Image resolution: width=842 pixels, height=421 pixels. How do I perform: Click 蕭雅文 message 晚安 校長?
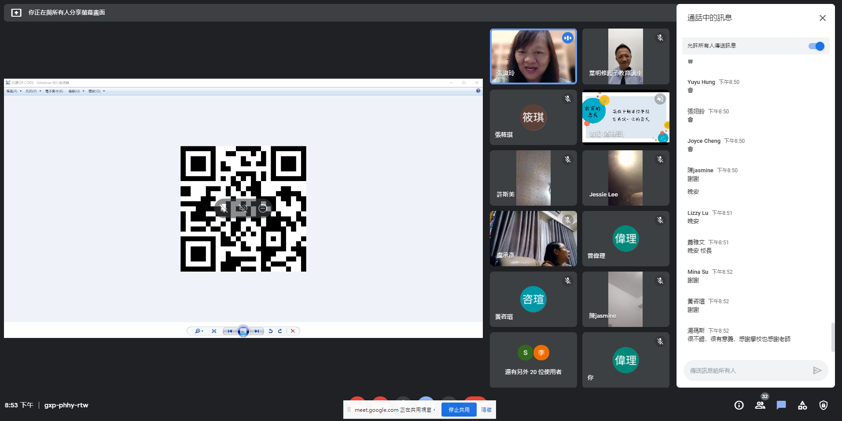point(699,251)
